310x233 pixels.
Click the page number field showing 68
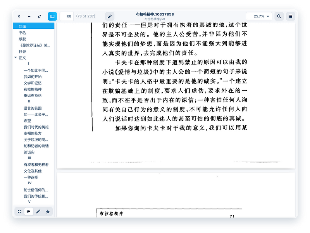(x=66, y=16)
